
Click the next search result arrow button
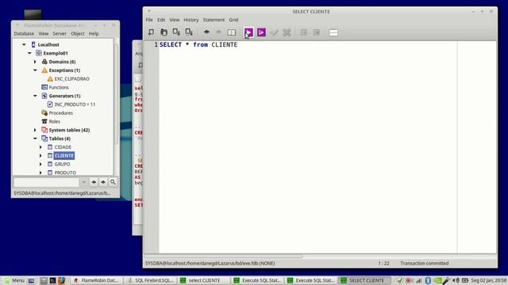click(x=103, y=182)
